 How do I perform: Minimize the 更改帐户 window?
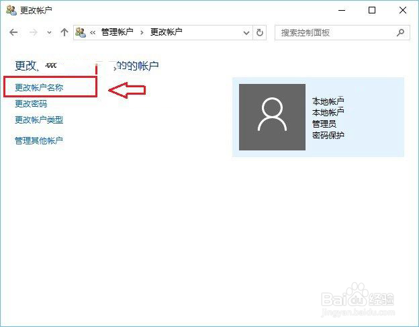tap(342, 11)
